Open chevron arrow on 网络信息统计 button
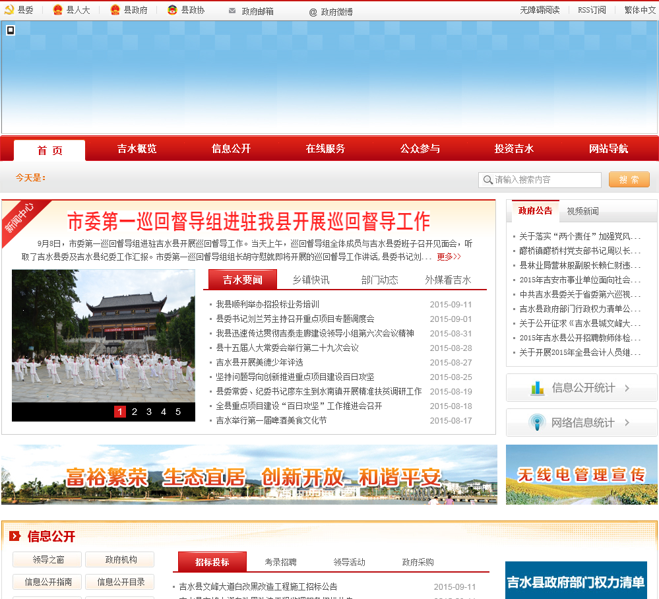The width and height of the screenshot is (659, 599). (627, 422)
